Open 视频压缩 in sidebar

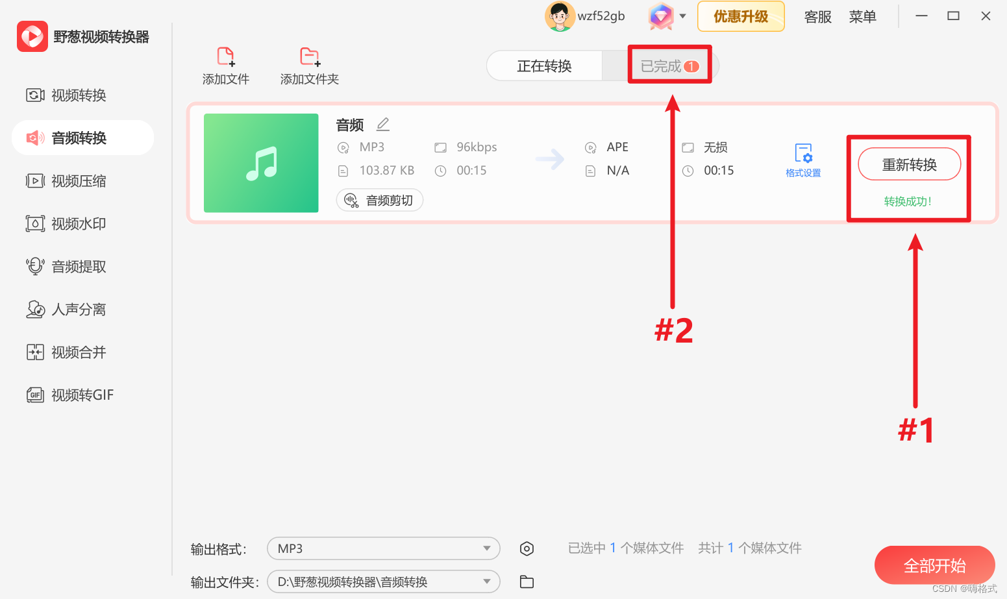(82, 181)
